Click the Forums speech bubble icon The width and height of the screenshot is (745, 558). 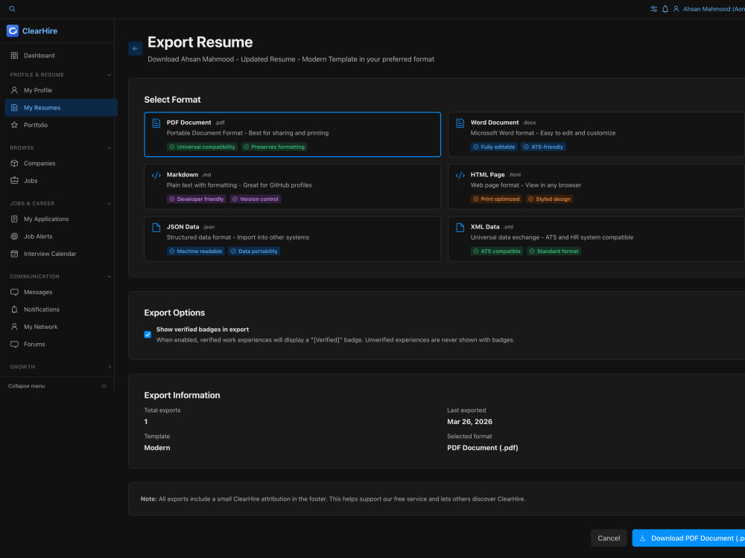pos(14,344)
